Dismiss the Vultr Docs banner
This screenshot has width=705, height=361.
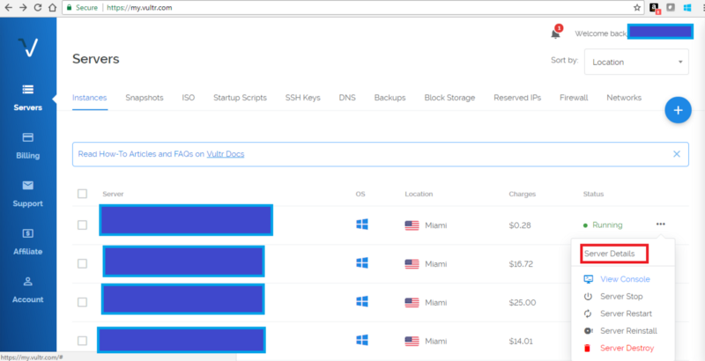coord(677,154)
